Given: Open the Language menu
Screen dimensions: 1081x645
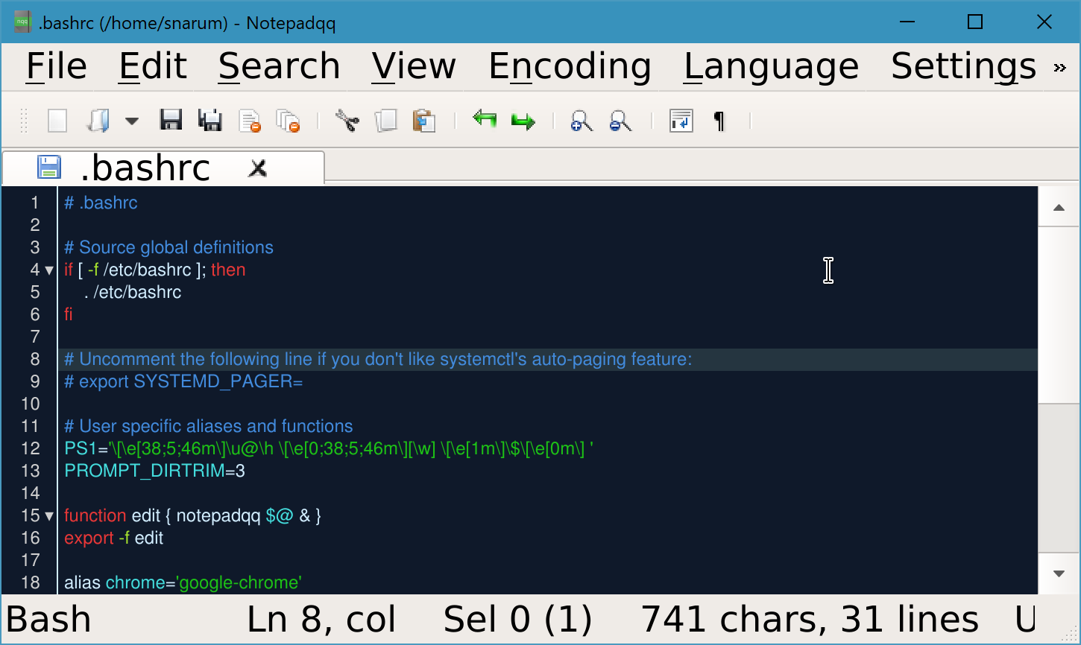Looking at the screenshot, I should (x=772, y=66).
